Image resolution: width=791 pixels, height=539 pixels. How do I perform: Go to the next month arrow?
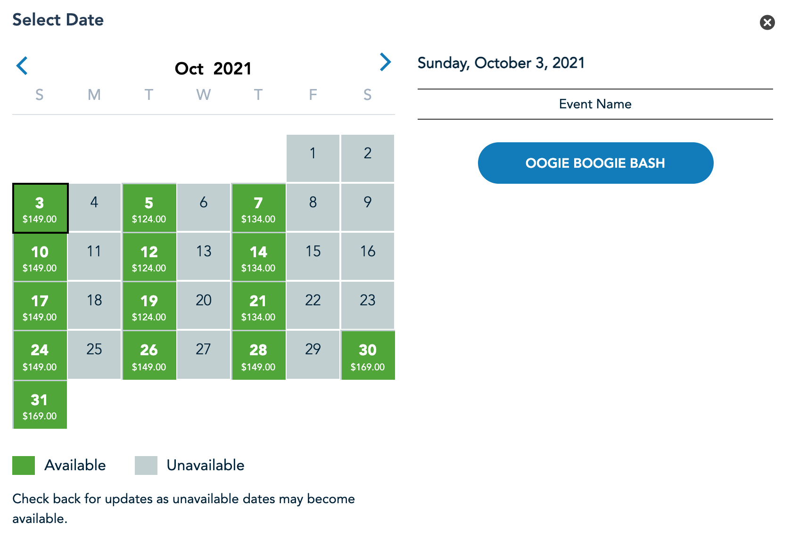[x=385, y=62]
